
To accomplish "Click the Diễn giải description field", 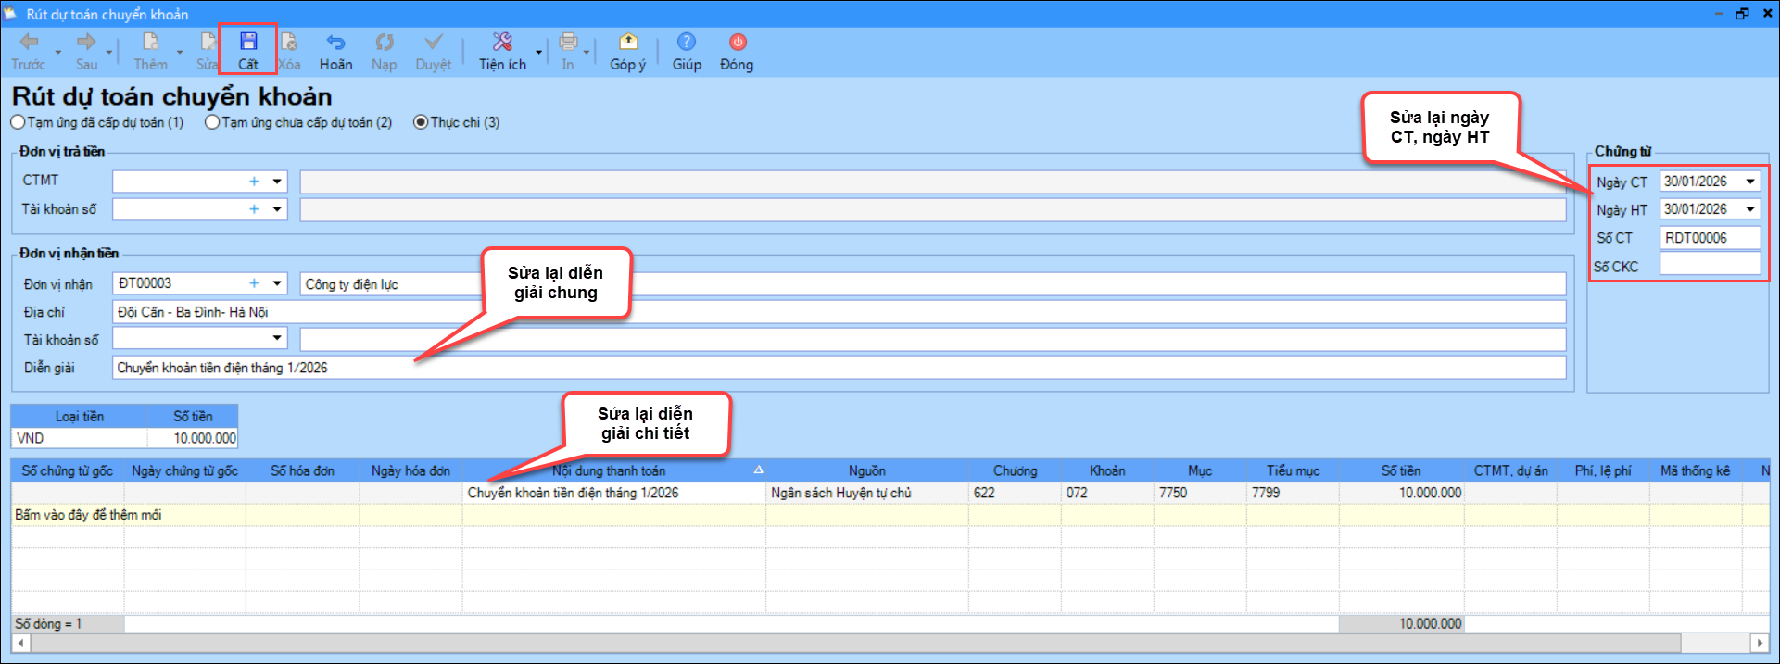I will (839, 368).
